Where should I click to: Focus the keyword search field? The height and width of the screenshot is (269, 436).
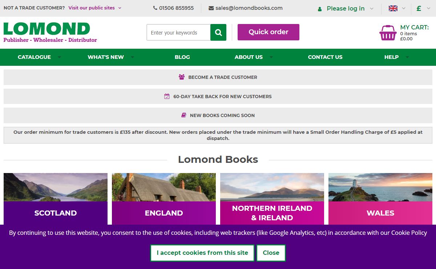(x=178, y=32)
